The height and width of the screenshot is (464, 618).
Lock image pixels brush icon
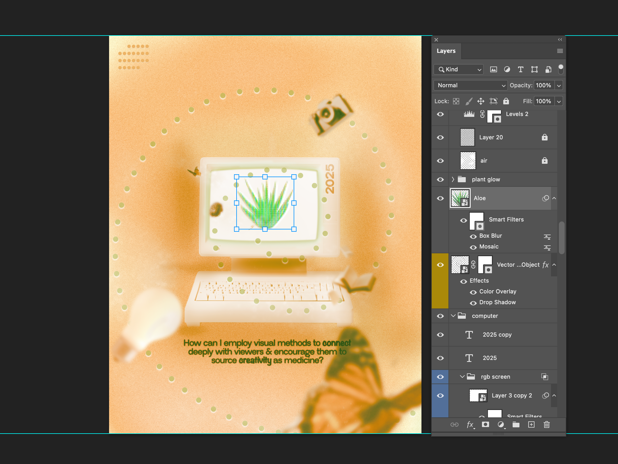click(x=469, y=101)
